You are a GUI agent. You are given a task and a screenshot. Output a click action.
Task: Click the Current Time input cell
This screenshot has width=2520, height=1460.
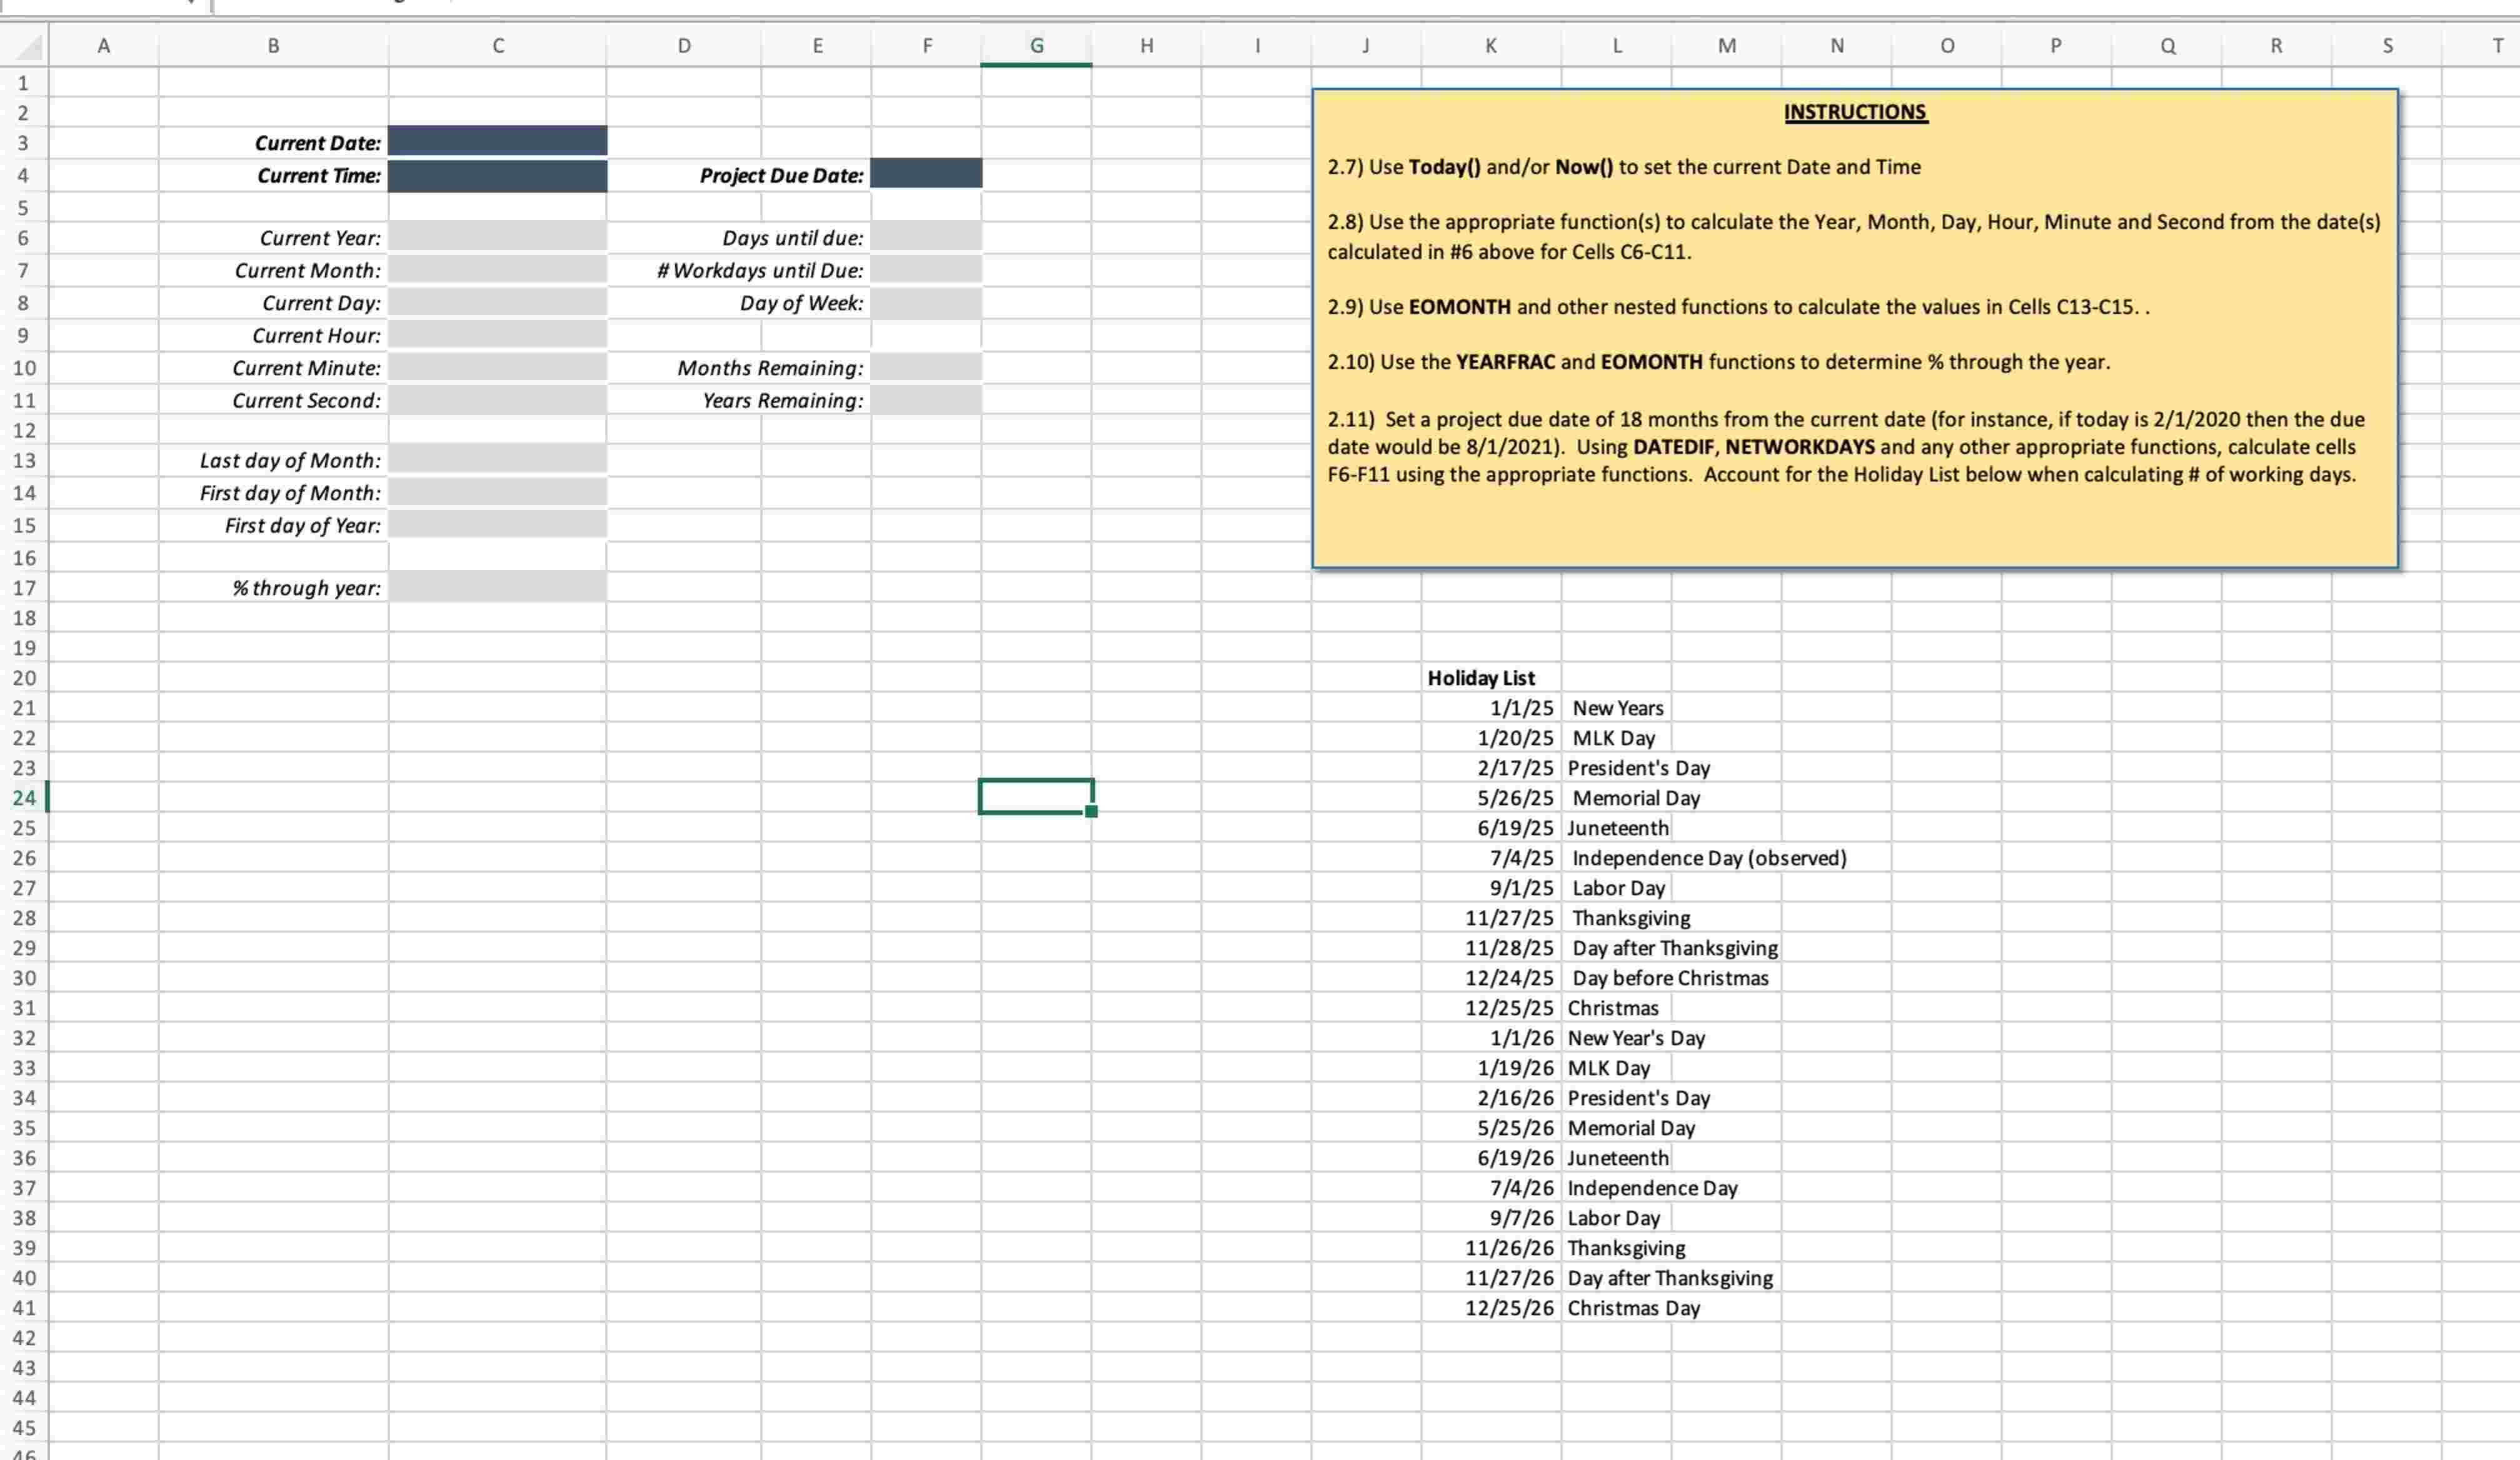point(497,176)
